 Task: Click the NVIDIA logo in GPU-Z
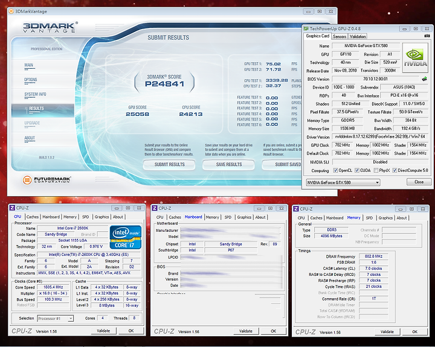pyautogui.click(x=415, y=58)
